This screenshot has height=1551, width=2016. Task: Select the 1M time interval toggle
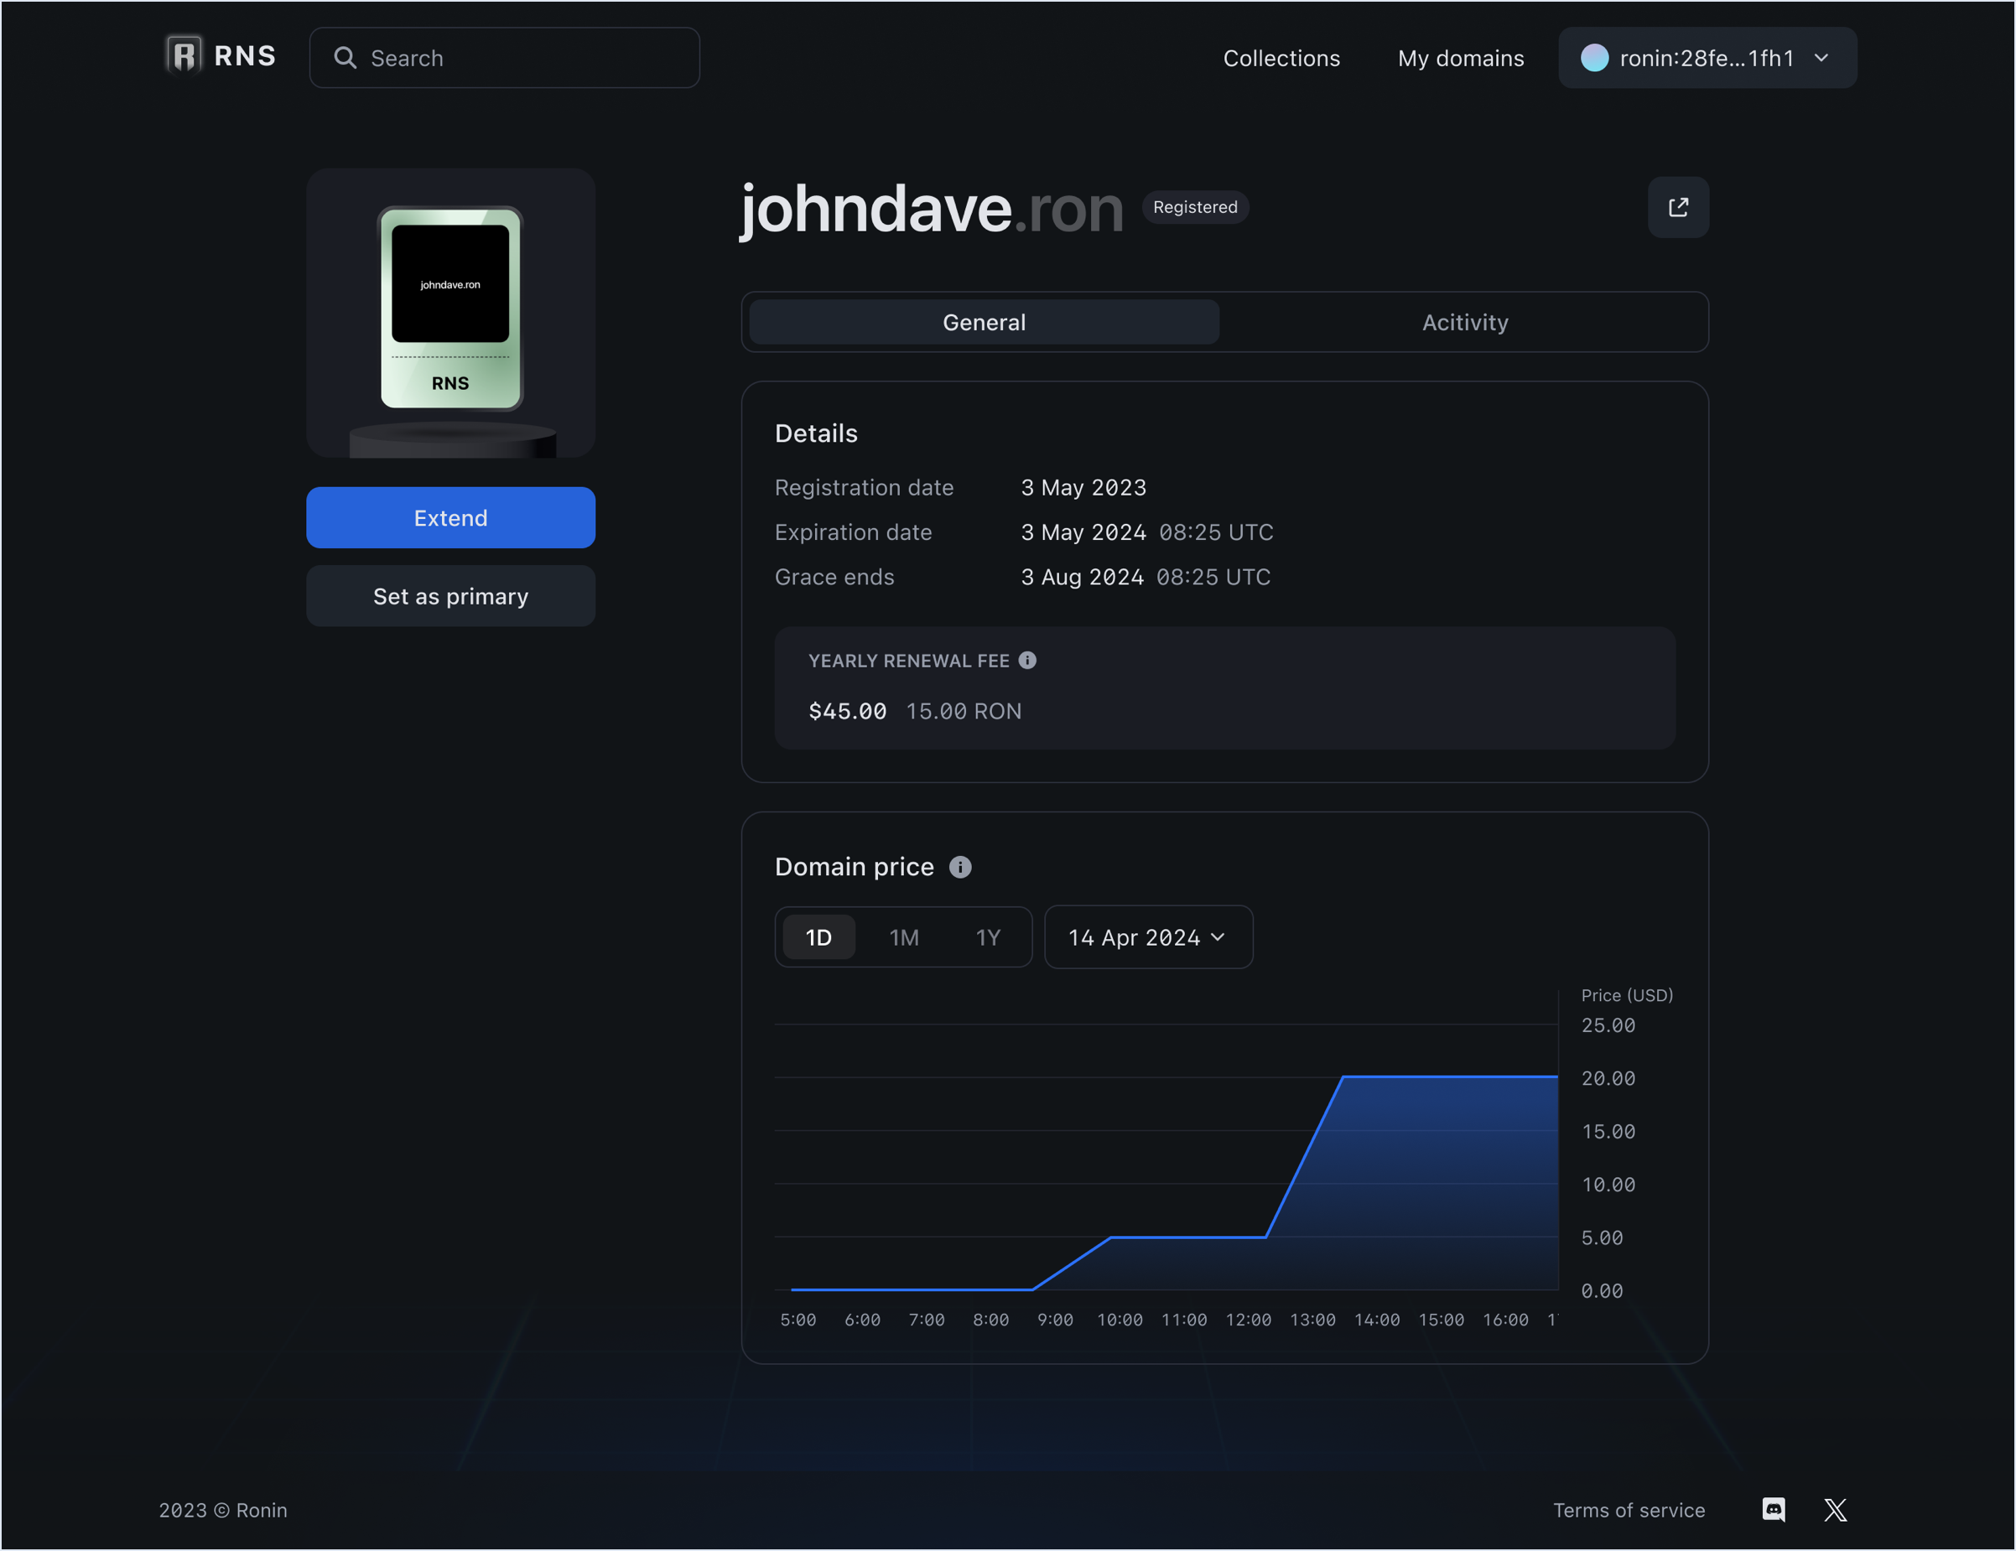coord(905,936)
